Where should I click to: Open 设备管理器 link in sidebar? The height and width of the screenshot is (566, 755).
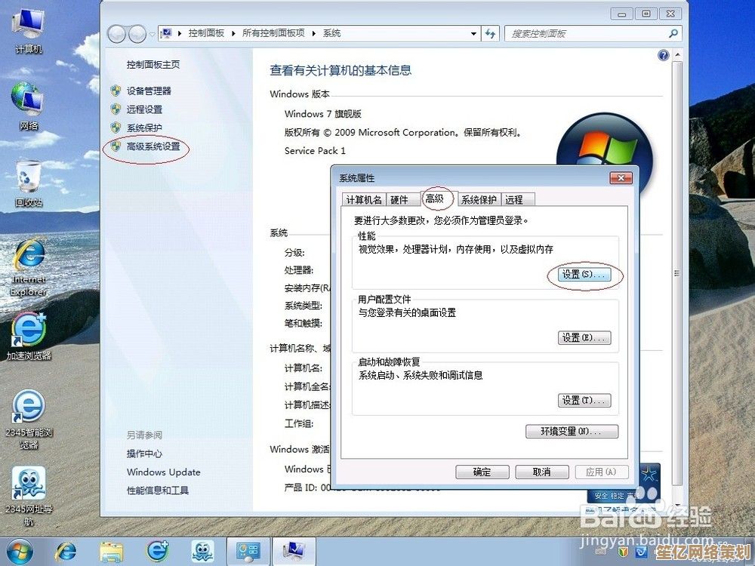coord(149,91)
